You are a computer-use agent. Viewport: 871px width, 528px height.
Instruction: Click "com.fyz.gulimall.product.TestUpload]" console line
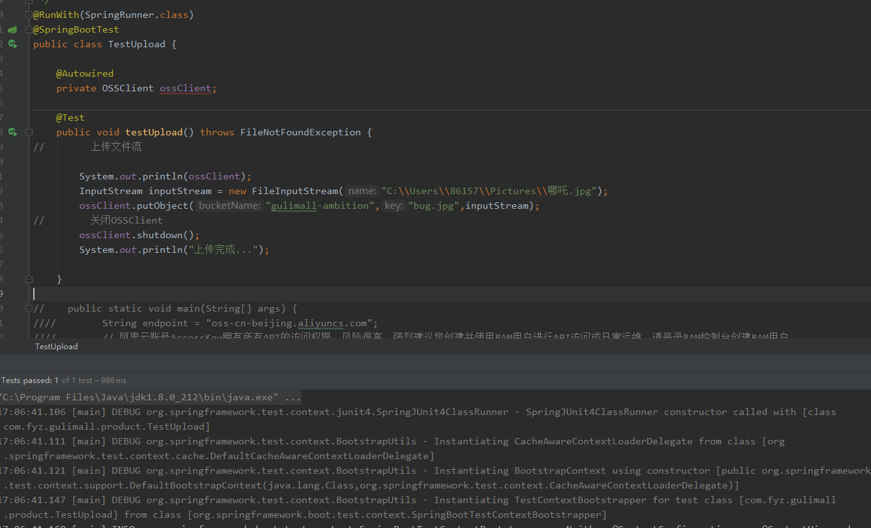point(107,426)
